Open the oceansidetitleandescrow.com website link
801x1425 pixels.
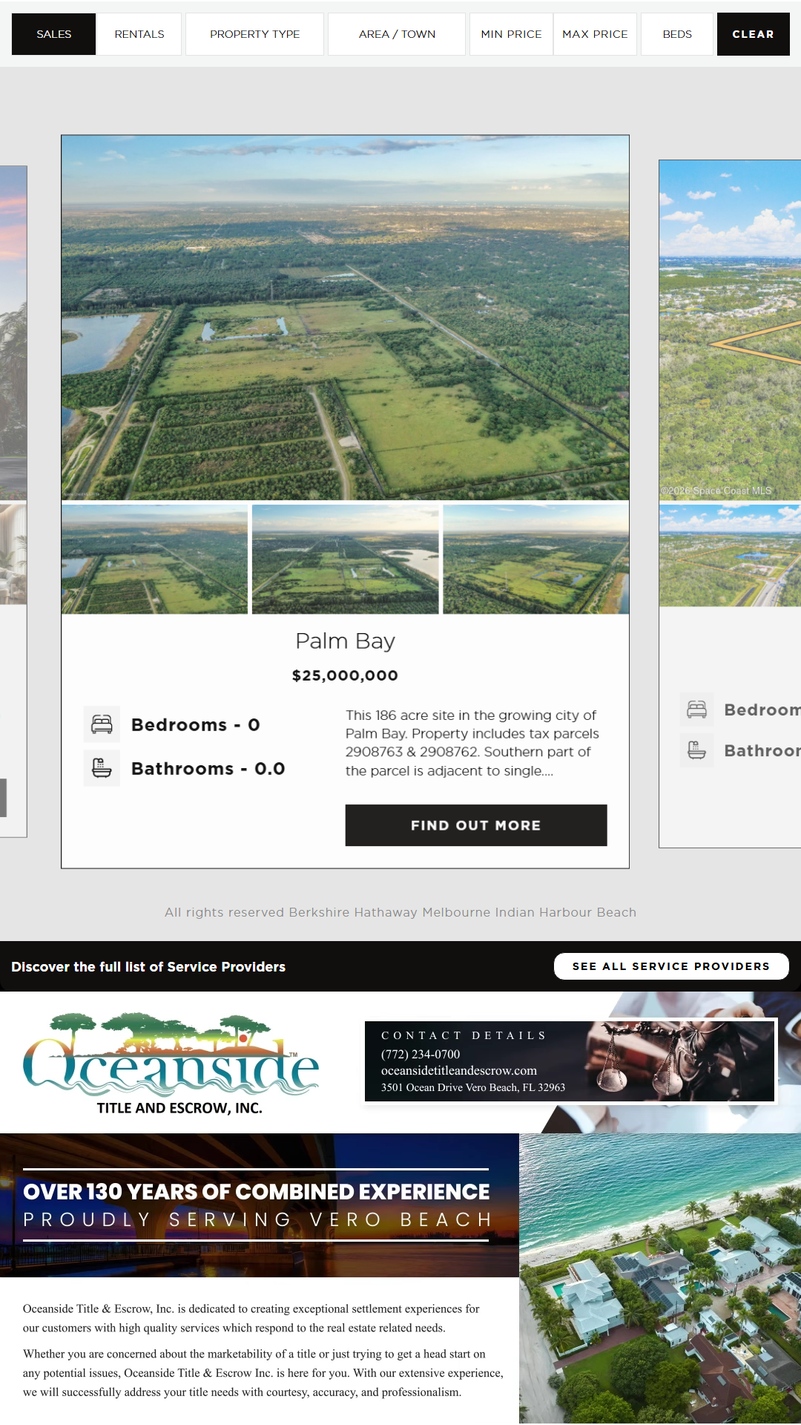point(458,1070)
